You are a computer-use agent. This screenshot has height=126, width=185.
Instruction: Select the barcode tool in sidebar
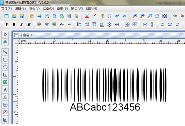tap(5, 105)
